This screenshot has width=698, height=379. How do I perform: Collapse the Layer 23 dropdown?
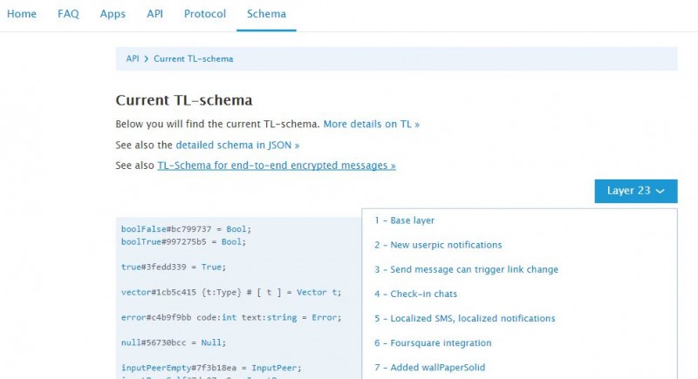coord(635,191)
